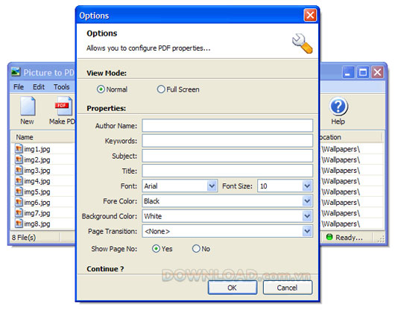This screenshot has height=310, width=395.
Task: Click the img2.jpg file icon
Action: tap(19, 159)
